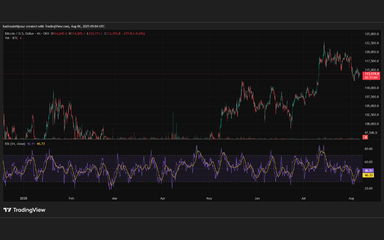Click the 122,500.0 price axis label
The height and width of the screenshot is (240, 384).
click(372, 43)
